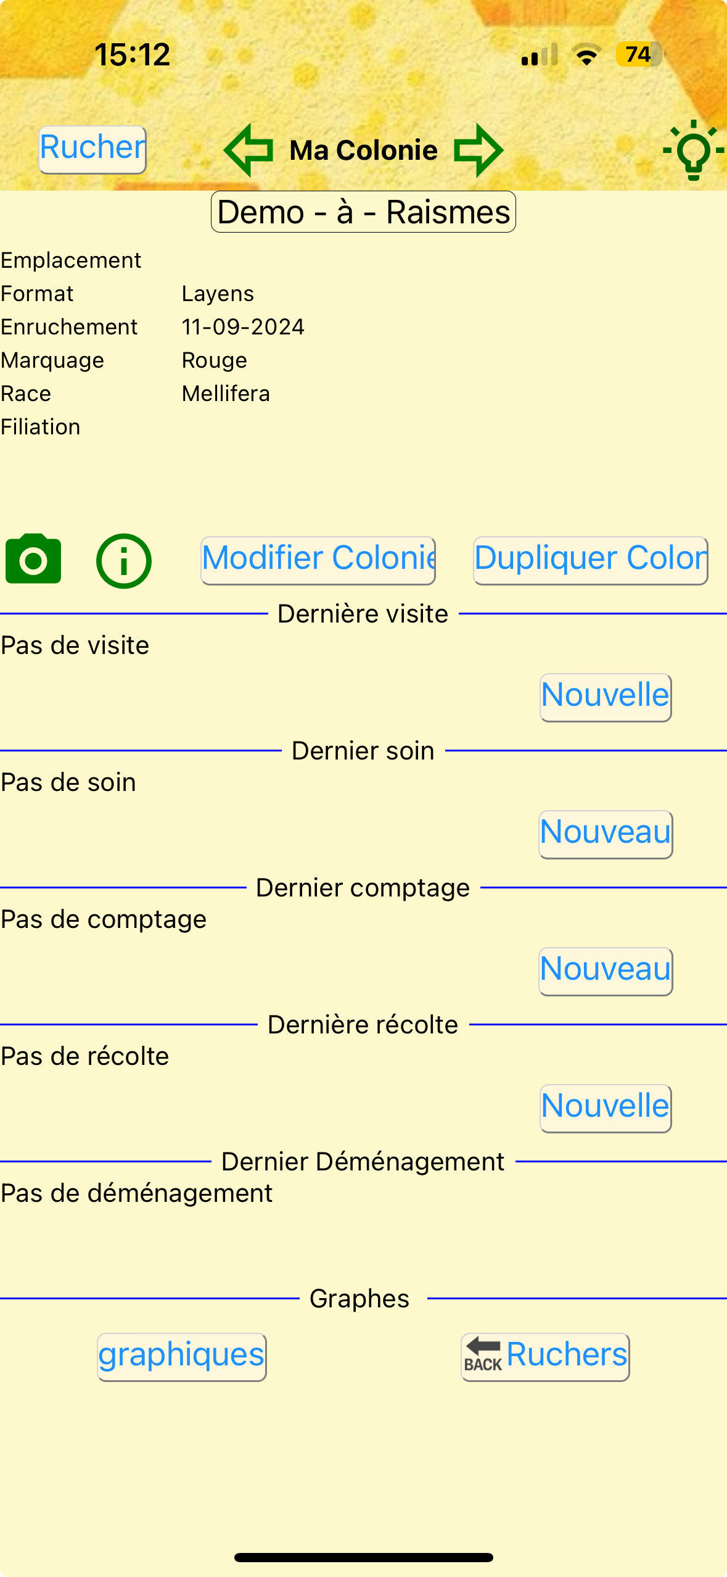
Task: Open the graphiques charts button
Action: [x=181, y=1356]
